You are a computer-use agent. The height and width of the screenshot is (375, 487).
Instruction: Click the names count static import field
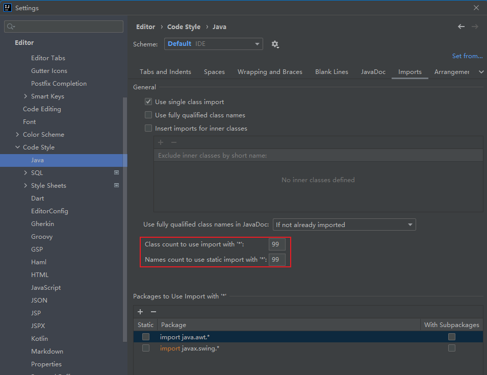277,259
